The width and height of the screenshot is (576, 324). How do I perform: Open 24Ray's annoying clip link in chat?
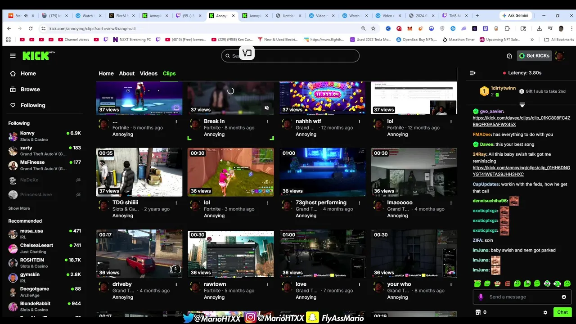[521, 171]
